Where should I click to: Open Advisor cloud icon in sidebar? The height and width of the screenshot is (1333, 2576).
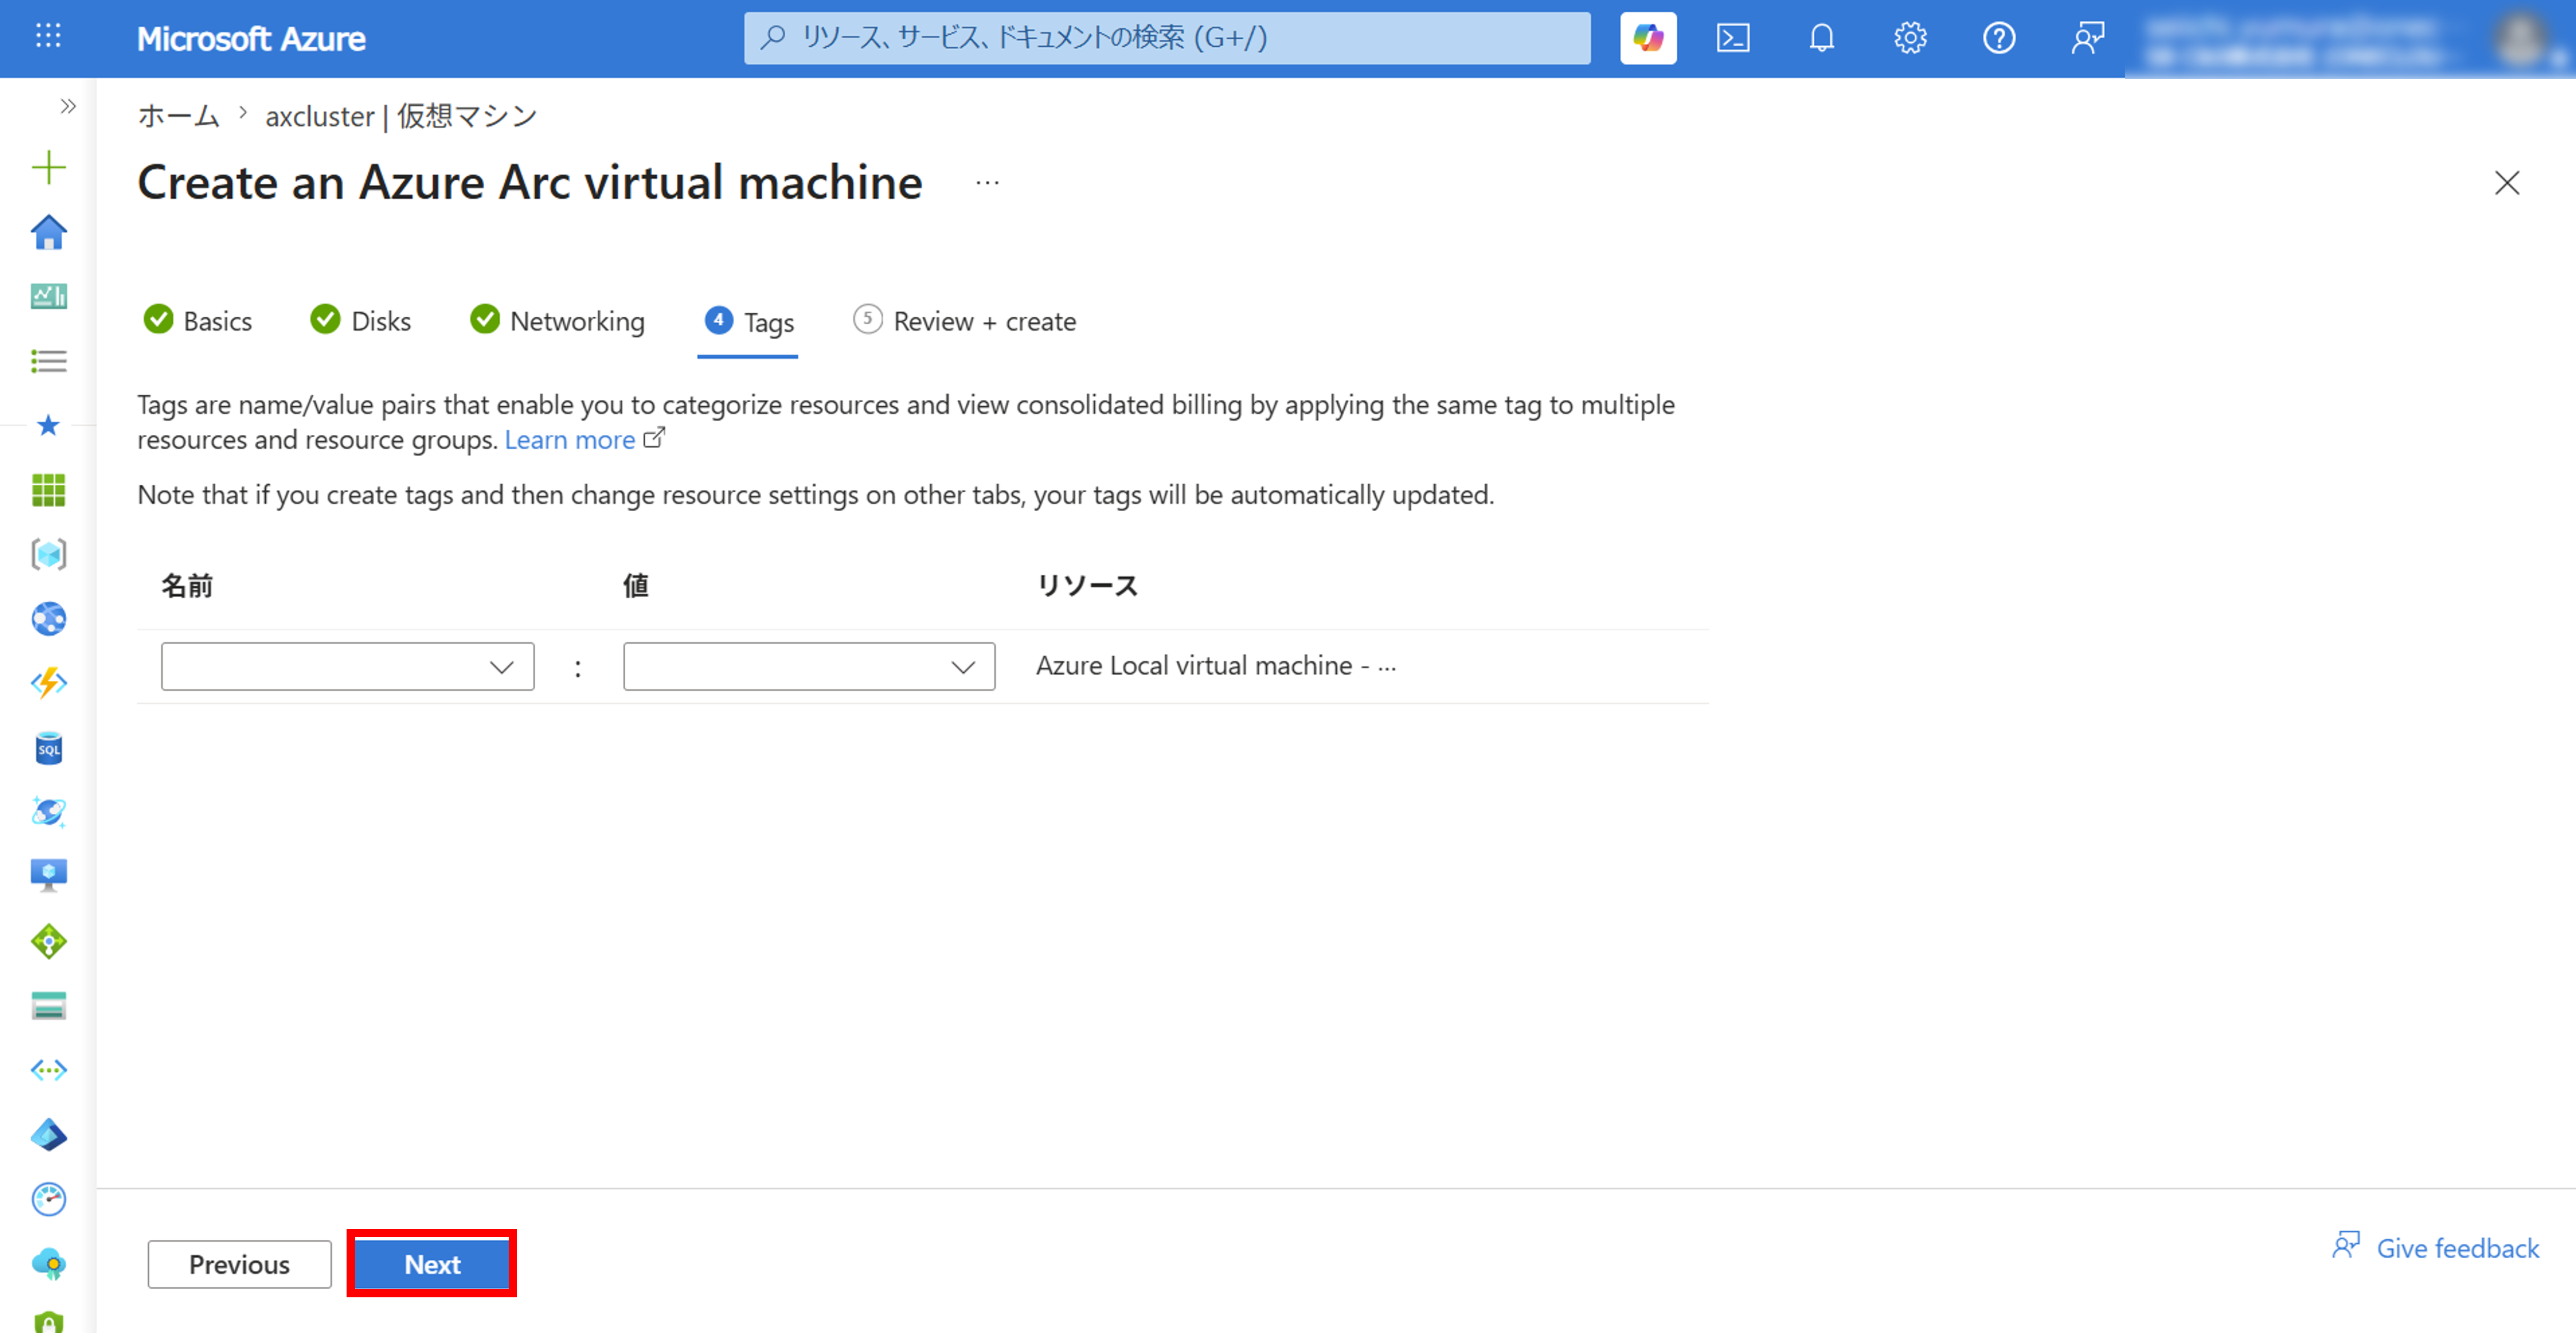[x=48, y=1264]
